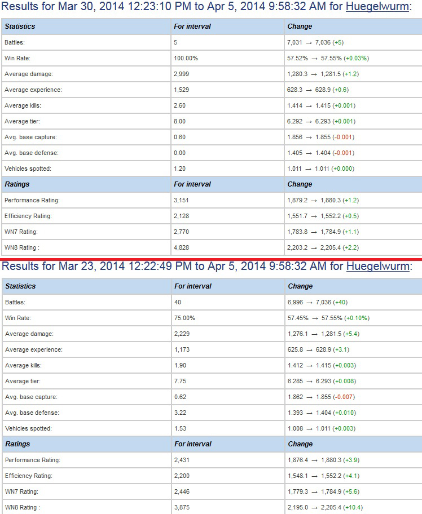Select battles value '40' in second table
Image resolution: width=422 pixels, height=514 pixels.
click(x=178, y=302)
